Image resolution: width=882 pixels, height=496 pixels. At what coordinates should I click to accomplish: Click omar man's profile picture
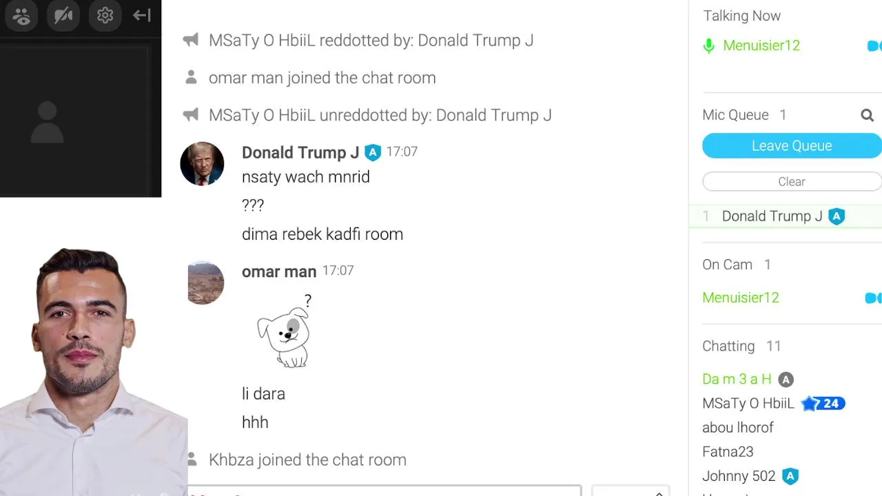coord(205,282)
